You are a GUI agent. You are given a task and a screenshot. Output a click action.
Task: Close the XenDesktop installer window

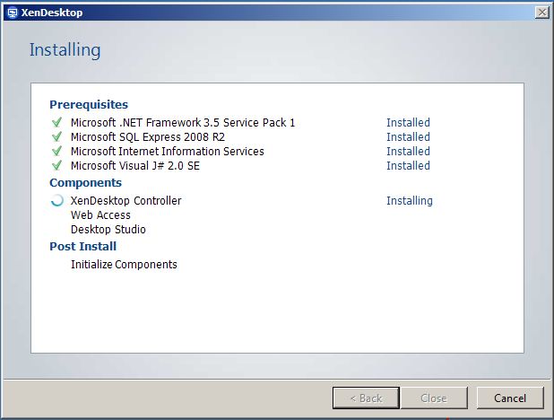pyautogui.click(x=542, y=13)
